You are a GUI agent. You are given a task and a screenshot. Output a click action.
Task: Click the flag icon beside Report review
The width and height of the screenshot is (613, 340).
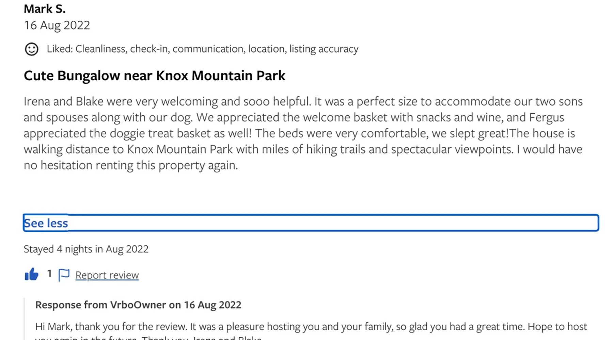[64, 275]
